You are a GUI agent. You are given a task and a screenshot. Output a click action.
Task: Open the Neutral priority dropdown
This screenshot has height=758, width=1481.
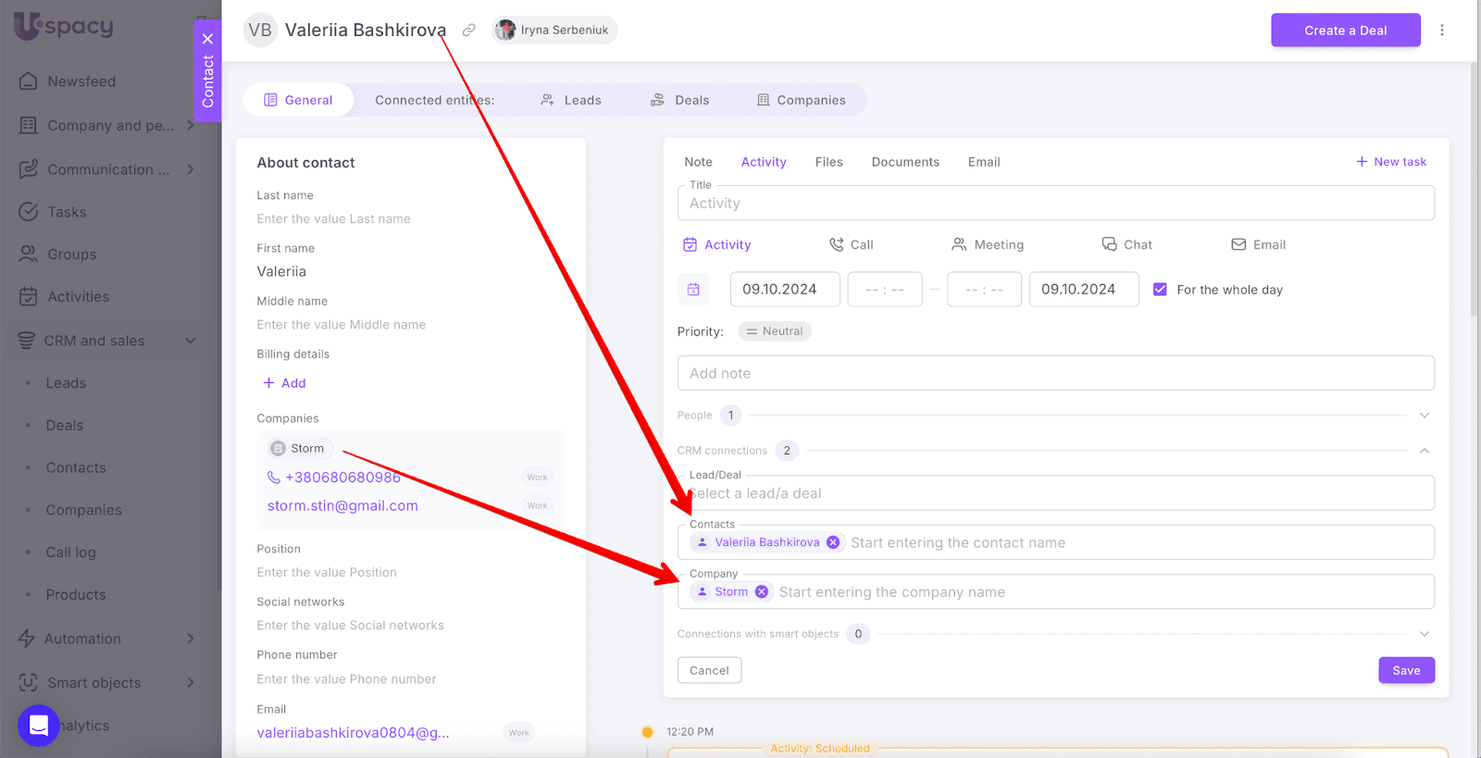[775, 331]
